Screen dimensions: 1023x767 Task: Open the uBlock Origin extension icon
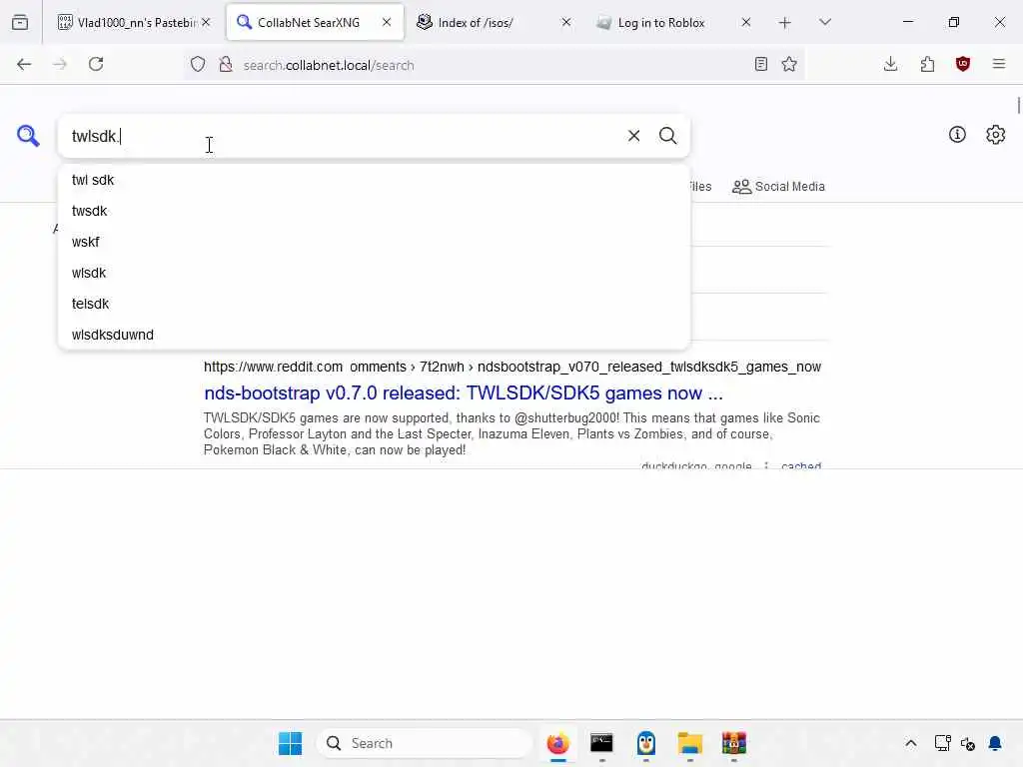963,64
